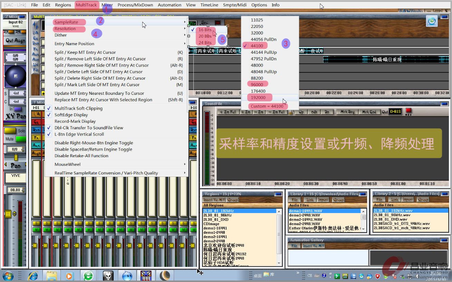Expand the Resolution submenu
The width and height of the screenshot is (452, 282).
coord(117,29)
